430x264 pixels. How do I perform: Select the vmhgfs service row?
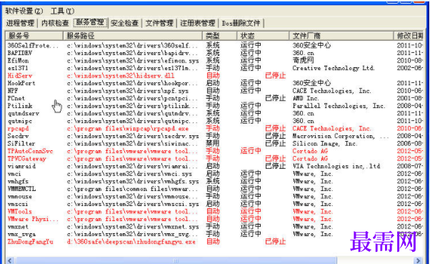coord(215,181)
